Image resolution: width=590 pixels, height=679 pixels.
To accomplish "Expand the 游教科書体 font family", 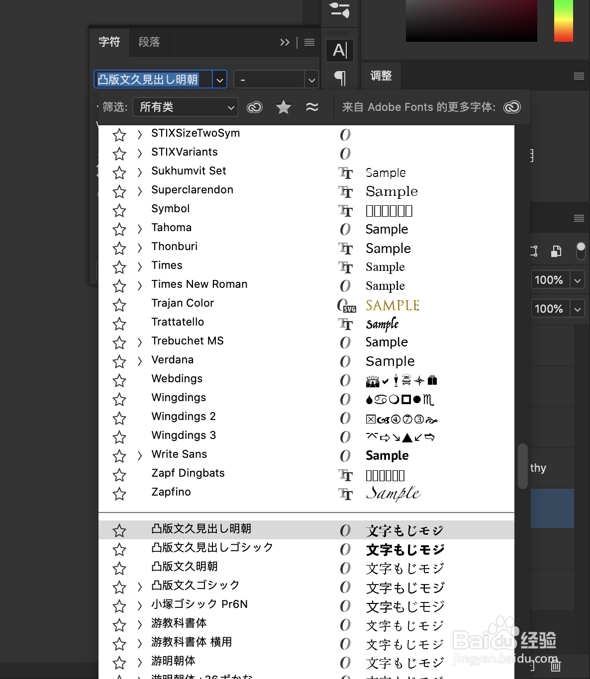I will [140, 624].
